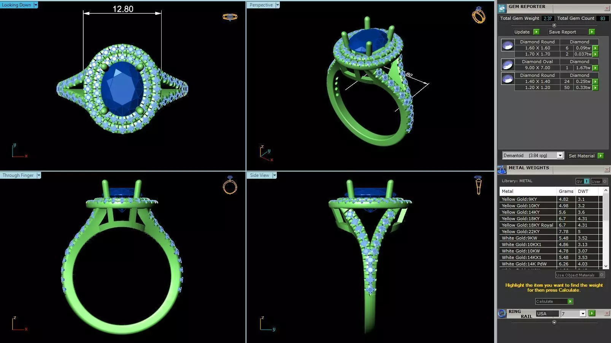Click the Total Gem Count value 83
The width and height of the screenshot is (611, 343).
[x=603, y=18]
